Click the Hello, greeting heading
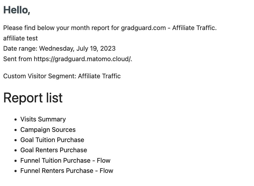The image size is (254, 186). 17,10
